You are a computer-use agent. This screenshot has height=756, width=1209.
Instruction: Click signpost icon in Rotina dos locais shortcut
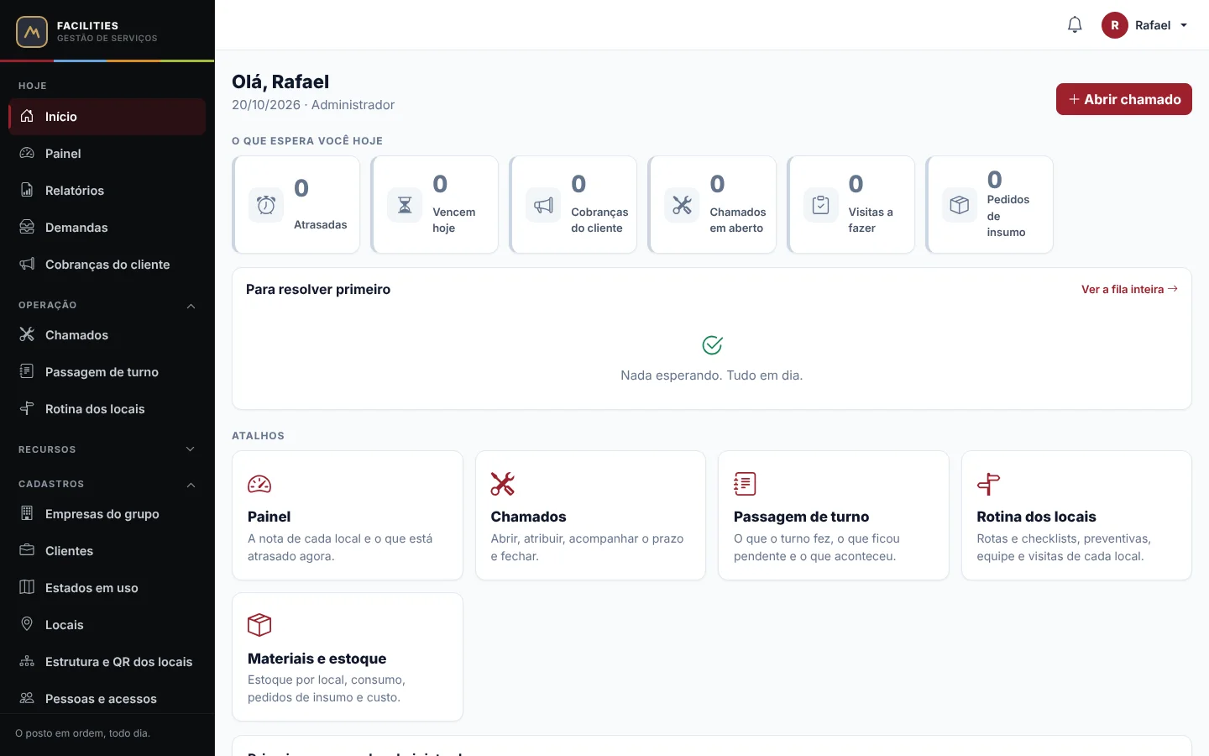988,484
